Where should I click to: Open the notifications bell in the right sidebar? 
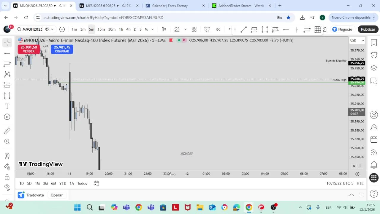374,165
